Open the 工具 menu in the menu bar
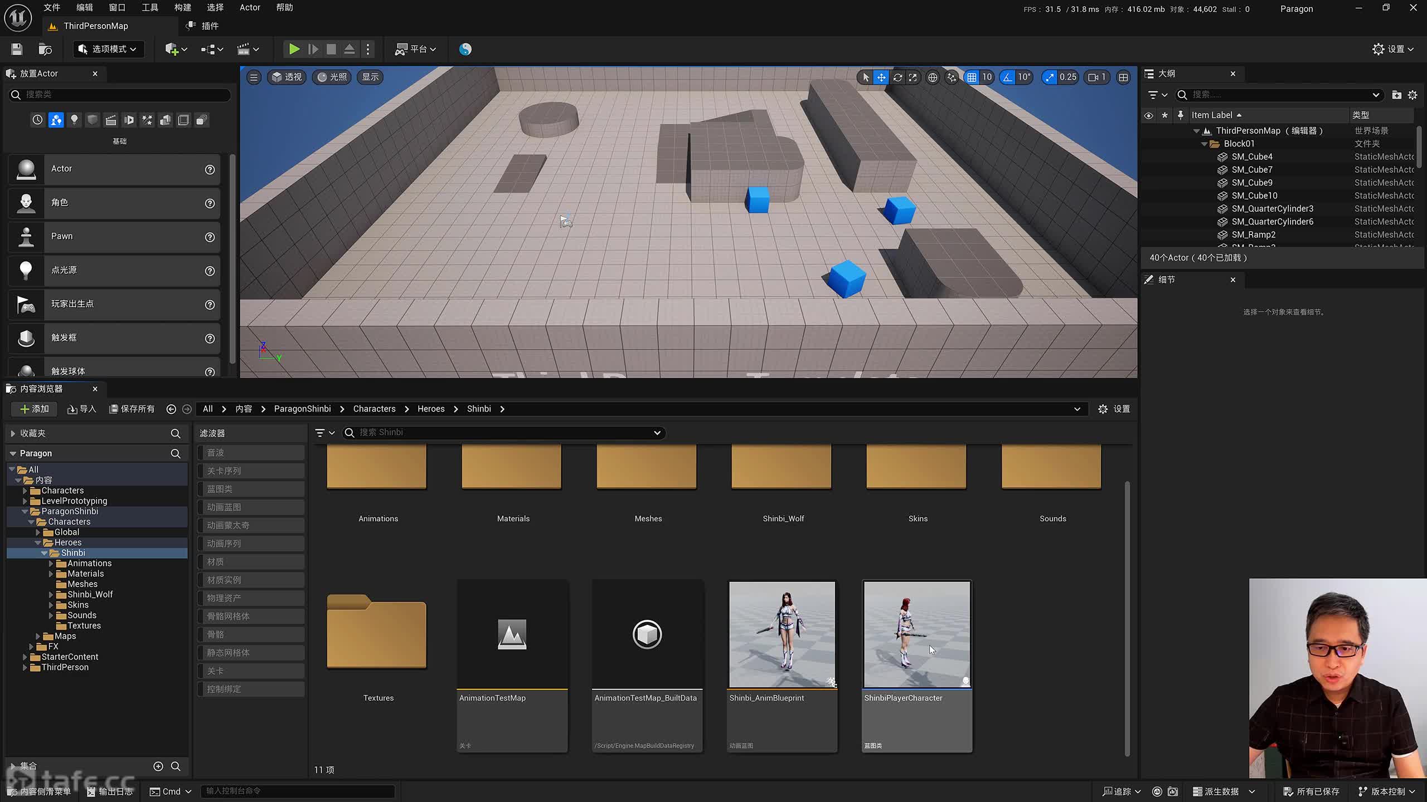Screen dimensions: 1427x802 149,8
